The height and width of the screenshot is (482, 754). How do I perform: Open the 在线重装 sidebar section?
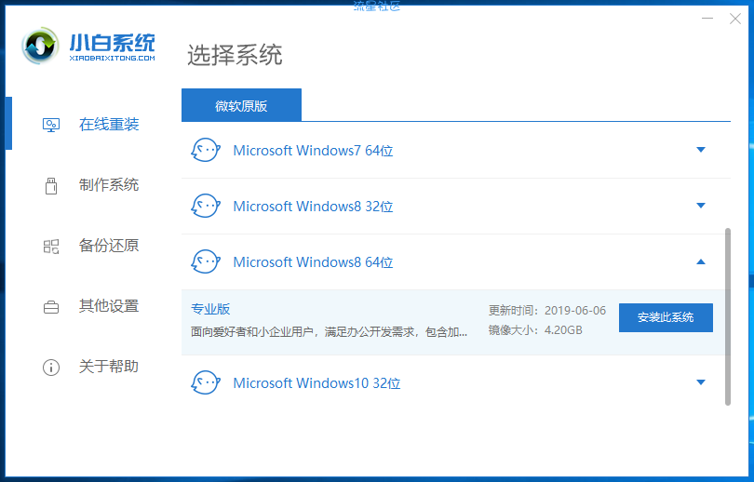109,125
